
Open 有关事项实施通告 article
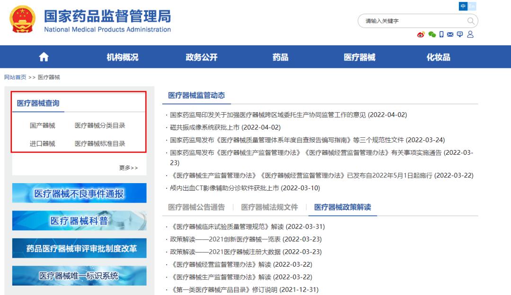pyautogui.click(x=321, y=158)
